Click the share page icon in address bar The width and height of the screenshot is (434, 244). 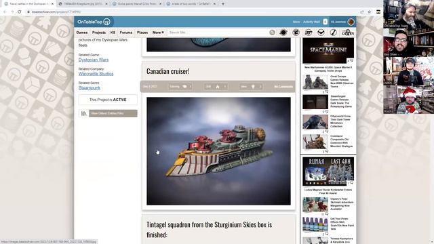(x=362, y=12)
